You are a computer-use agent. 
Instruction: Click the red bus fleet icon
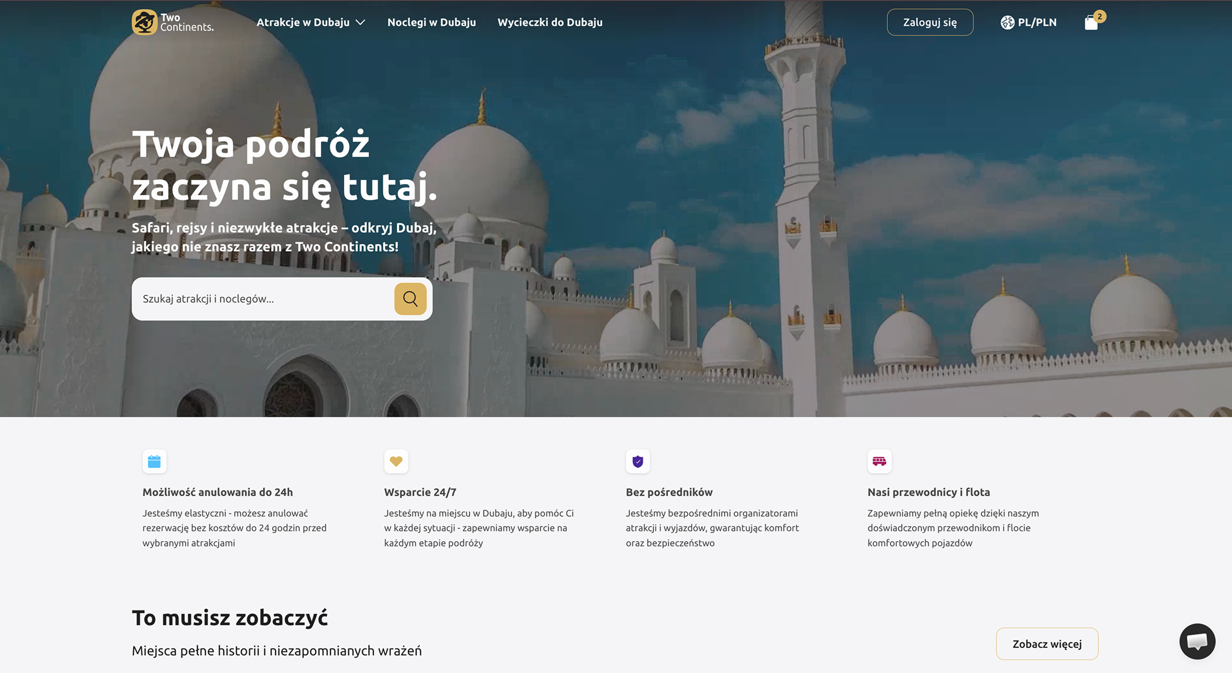click(x=879, y=462)
